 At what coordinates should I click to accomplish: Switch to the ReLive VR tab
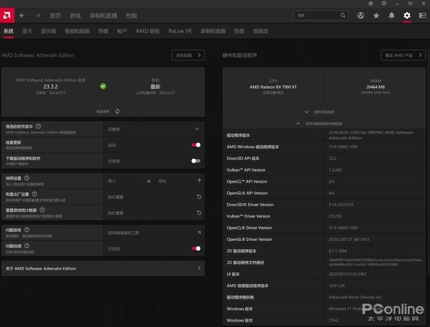[180, 31]
